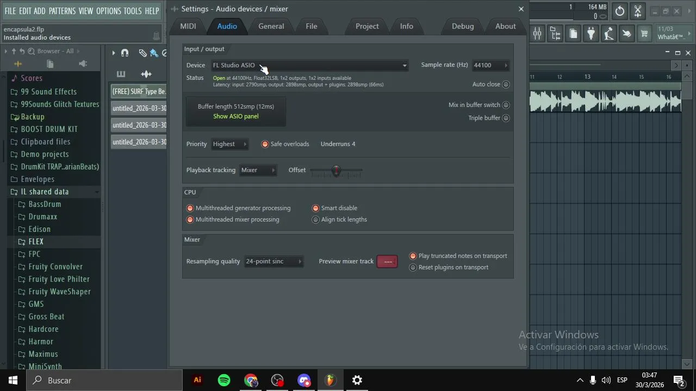Open the tempo tapper hammer icon

(608, 34)
